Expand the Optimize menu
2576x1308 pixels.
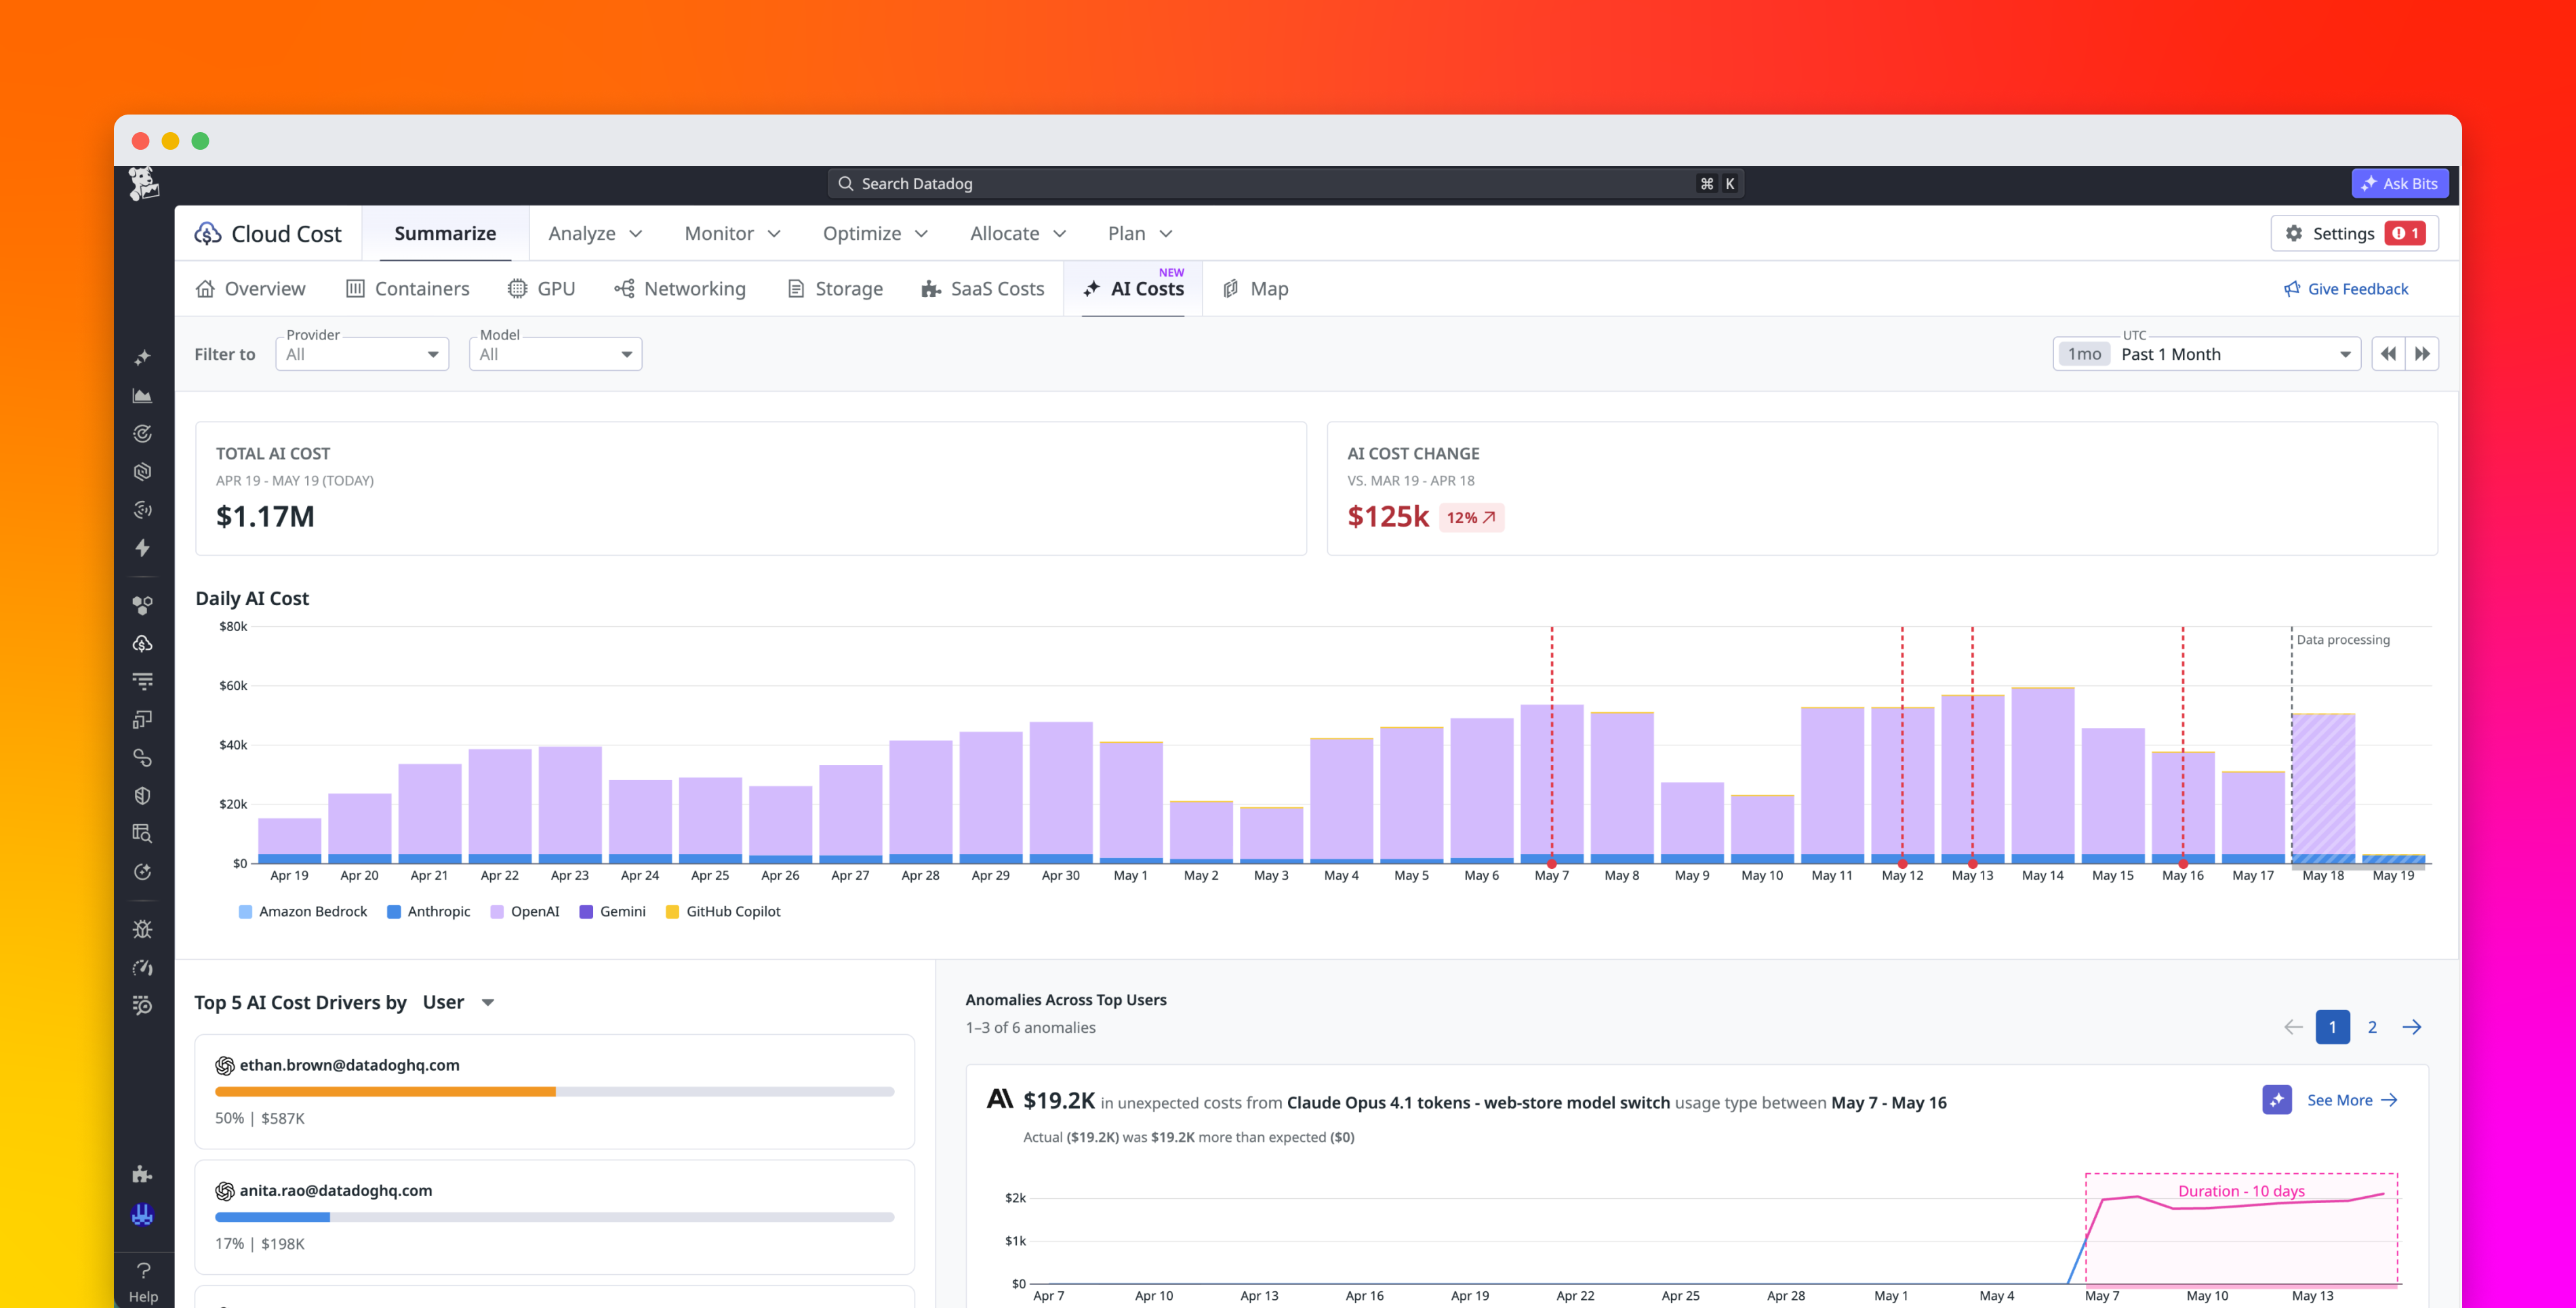point(876,234)
